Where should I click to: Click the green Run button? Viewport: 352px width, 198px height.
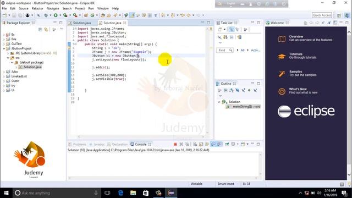tap(56, 15)
